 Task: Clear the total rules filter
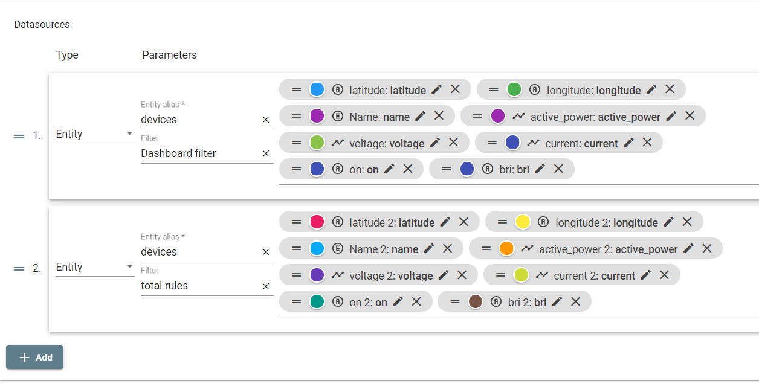266,286
